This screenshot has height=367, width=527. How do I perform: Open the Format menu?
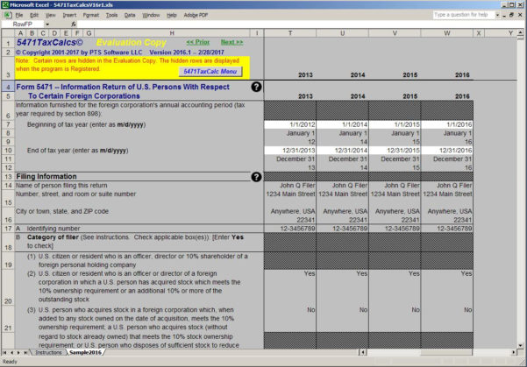pyautogui.click(x=90, y=15)
